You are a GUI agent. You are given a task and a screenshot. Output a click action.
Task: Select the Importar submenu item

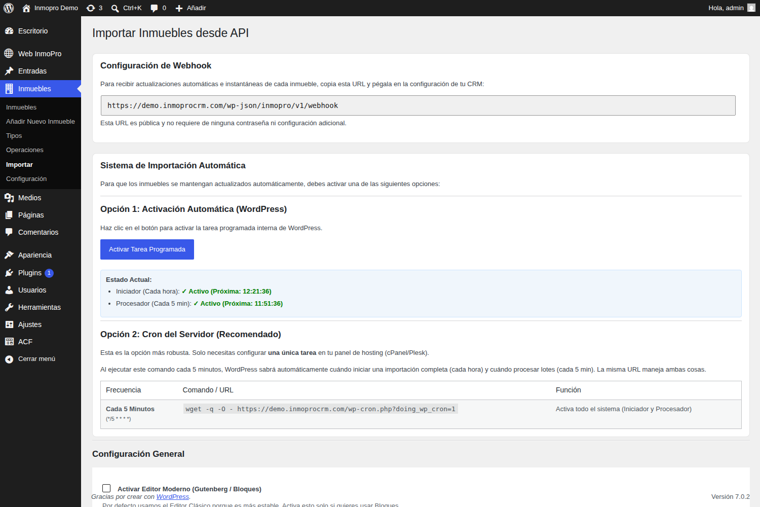click(19, 165)
